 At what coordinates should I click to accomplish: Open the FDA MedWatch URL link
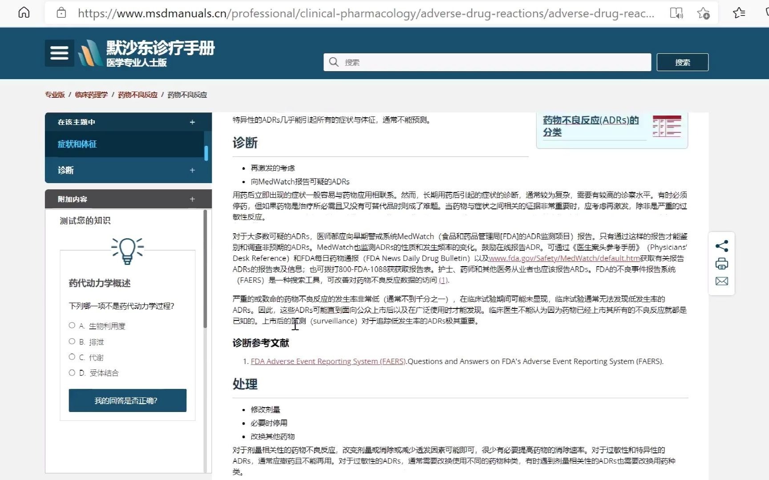point(564,258)
